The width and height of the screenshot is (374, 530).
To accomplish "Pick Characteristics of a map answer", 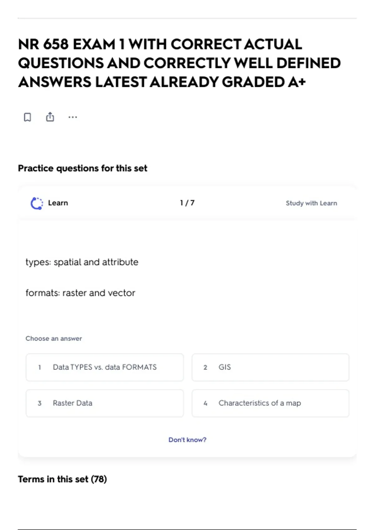I will (x=271, y=403).
